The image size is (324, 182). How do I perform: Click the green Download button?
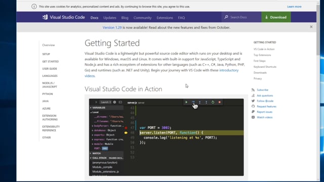(276, 17)
